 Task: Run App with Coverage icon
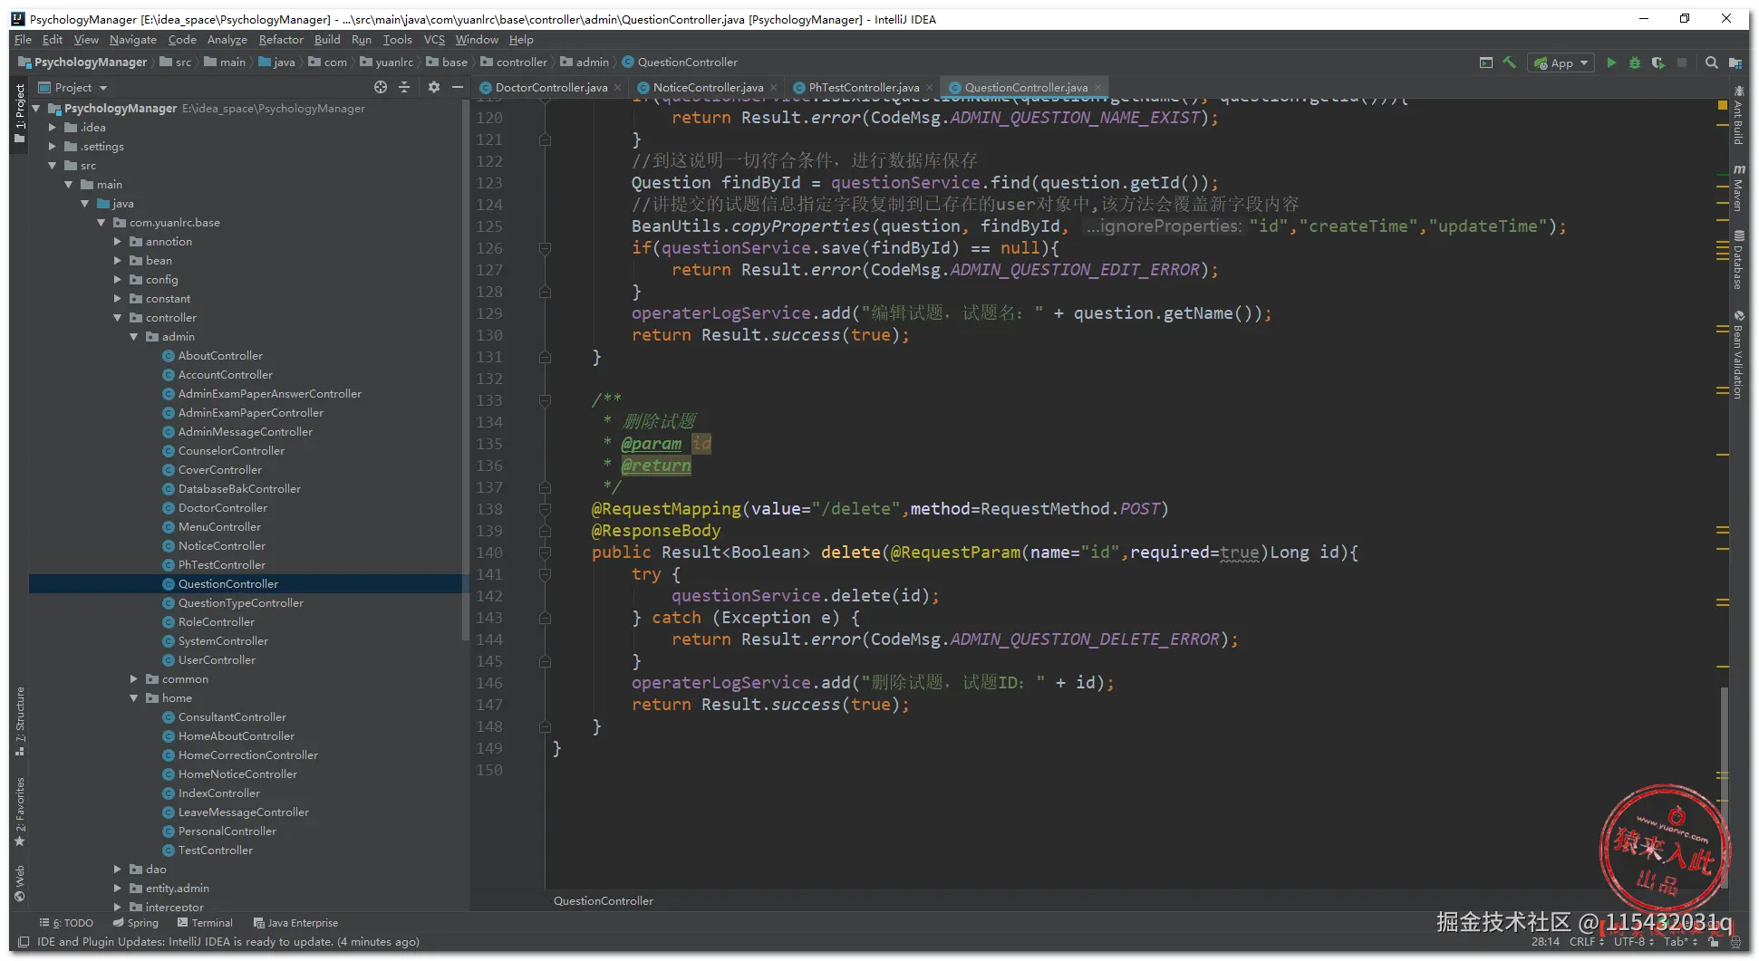click(1658, 62)
